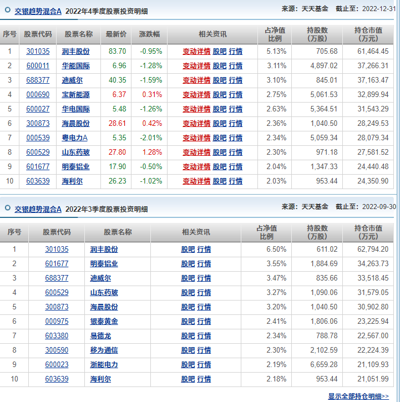This screenshot has width=400, height=402.
Task: Click stock code 000539
Action: click(x=38, y=138)
